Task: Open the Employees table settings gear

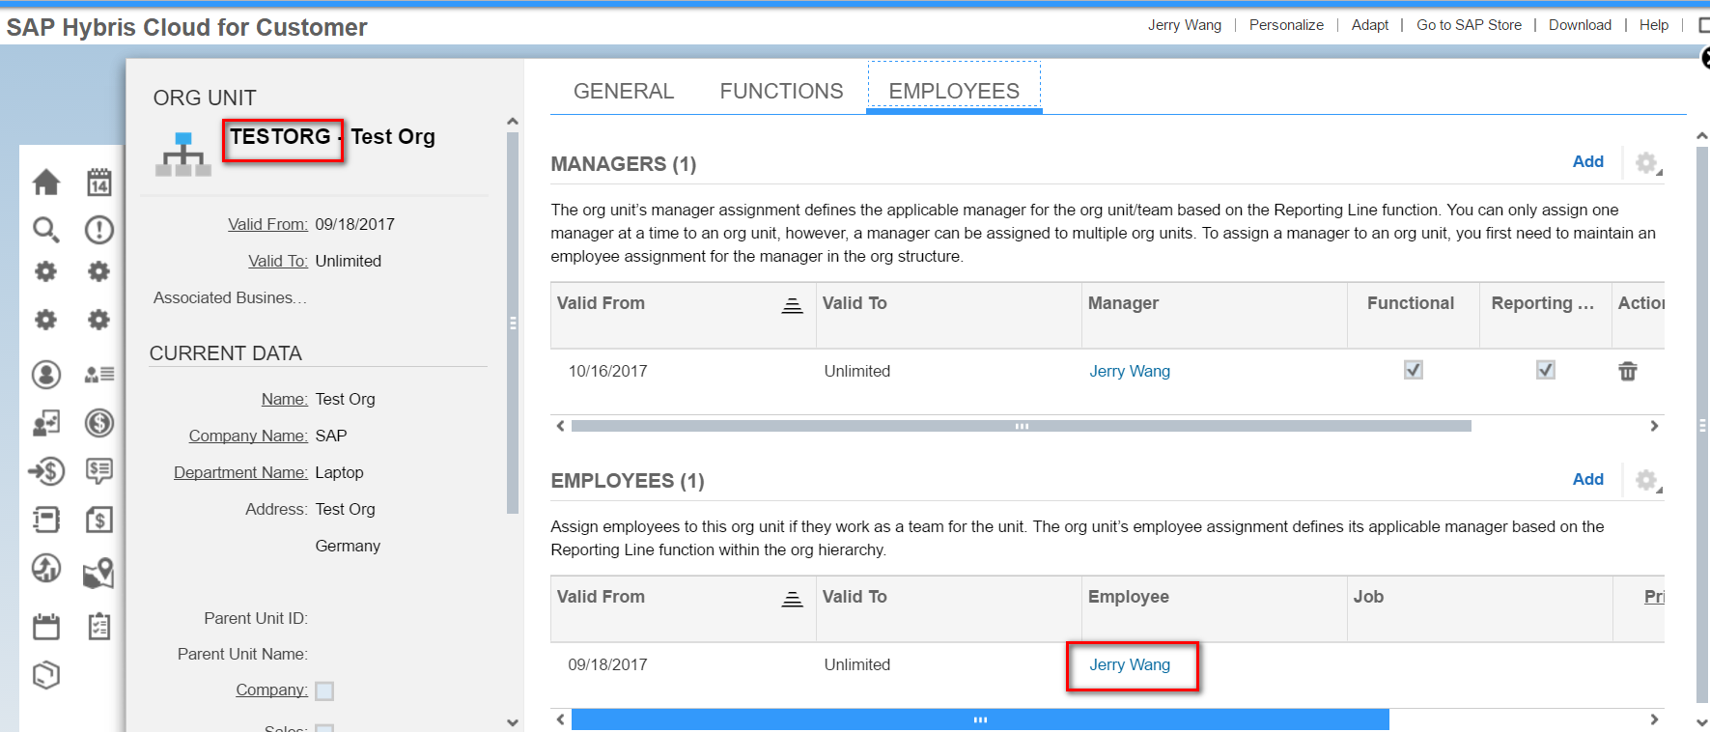Action: tap(1648, 480)
